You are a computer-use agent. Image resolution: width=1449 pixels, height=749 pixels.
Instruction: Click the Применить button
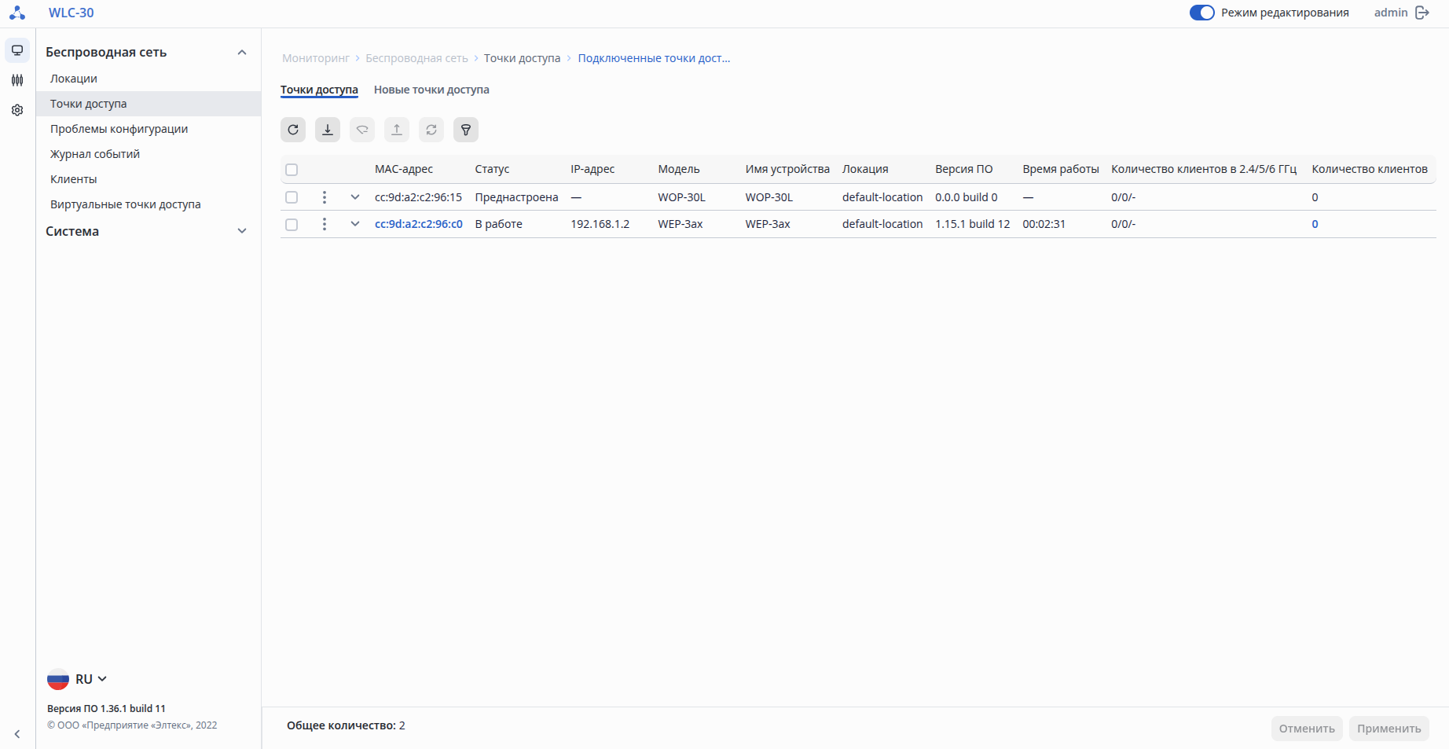[1388, 729]
